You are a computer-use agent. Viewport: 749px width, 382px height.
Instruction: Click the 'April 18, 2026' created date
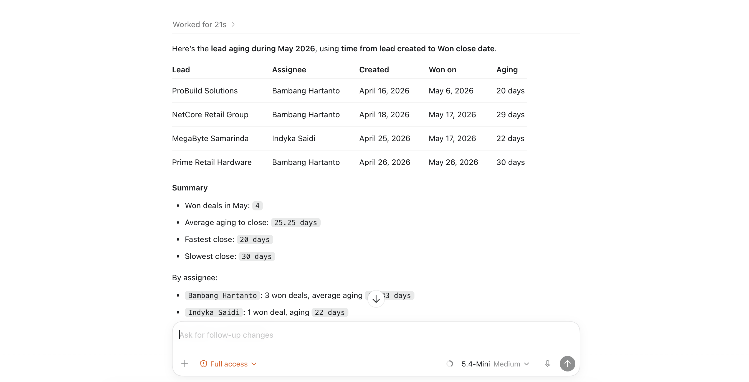coord(384,114)
